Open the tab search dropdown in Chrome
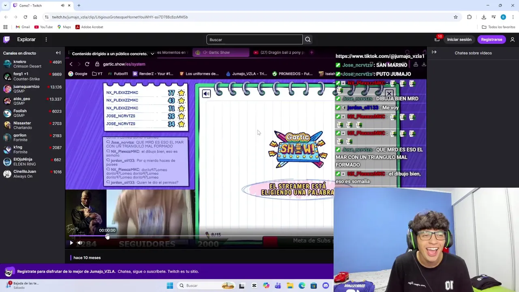The image size is (519, 292). coord(5,5)
